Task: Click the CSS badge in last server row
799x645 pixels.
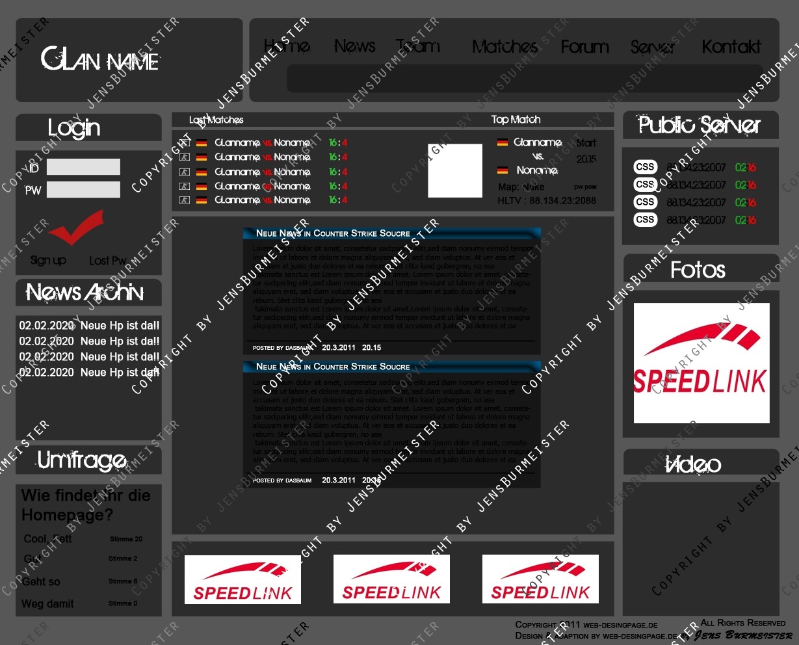Action: (645, 220)
